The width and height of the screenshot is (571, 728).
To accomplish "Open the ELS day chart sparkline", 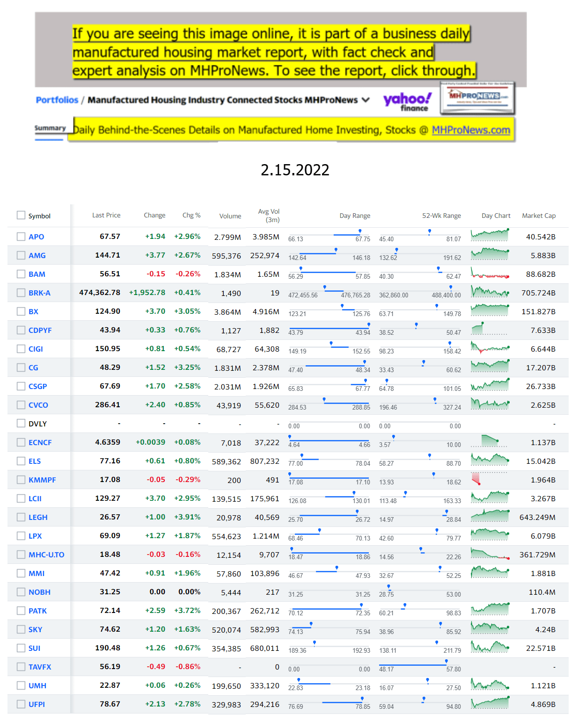I will tap(490, 459).
